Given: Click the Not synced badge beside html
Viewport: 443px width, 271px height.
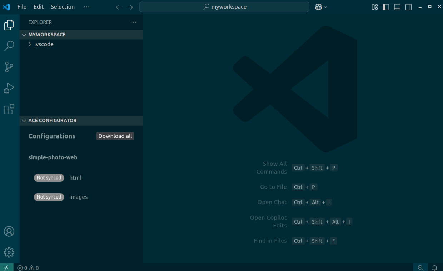Looking at the screenshot, I should click(x=49, y=178).
